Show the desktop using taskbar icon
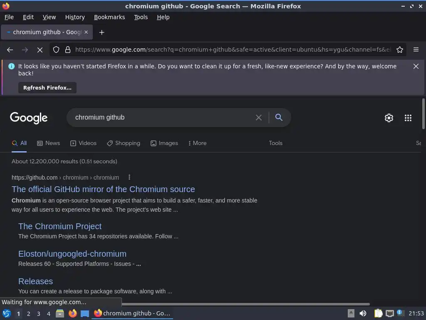The width and height of the screenshot is (426, 320). [x=85, y=314]
